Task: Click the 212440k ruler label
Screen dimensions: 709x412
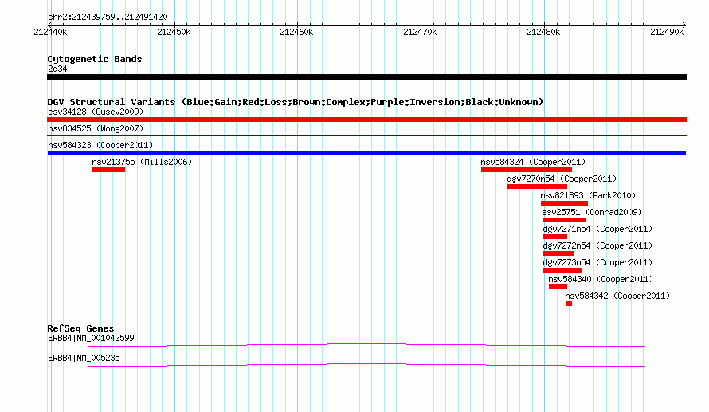Action: click(50, 32)
